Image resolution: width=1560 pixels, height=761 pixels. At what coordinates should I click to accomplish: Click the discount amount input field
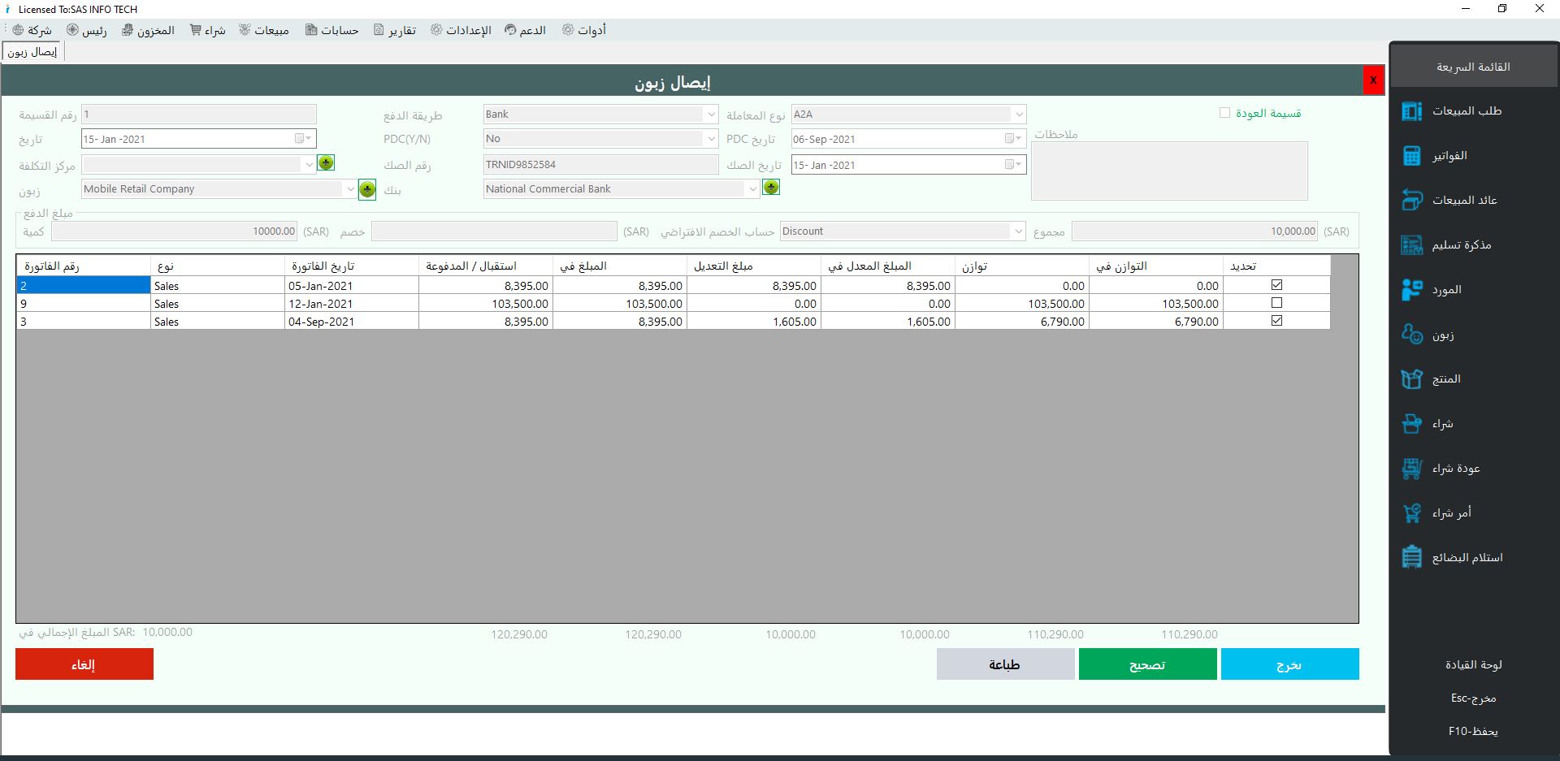tap(494, 231)
